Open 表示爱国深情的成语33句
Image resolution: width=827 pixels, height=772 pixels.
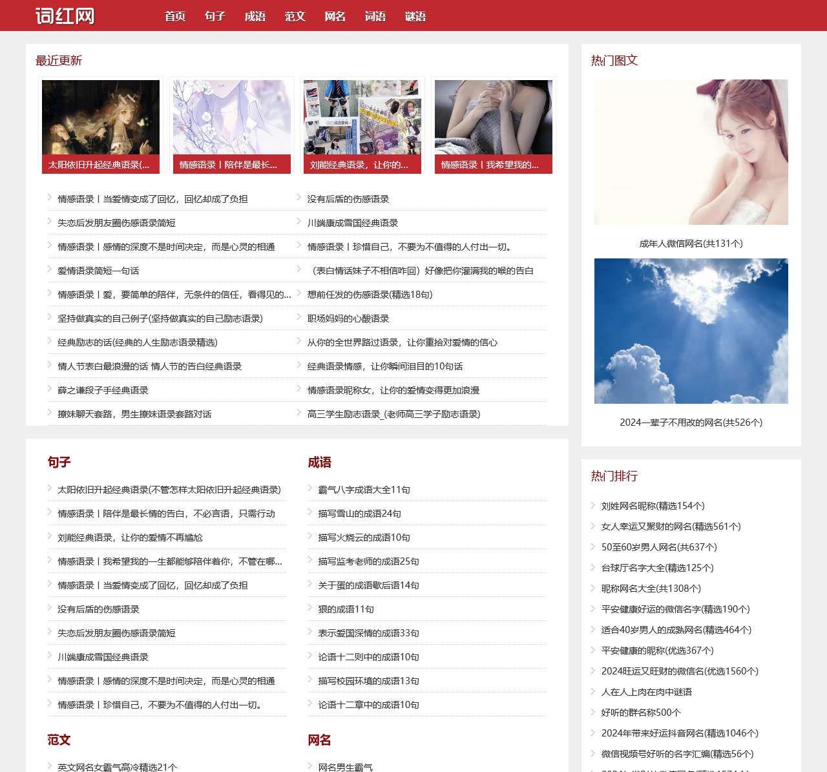tap(368, 633)
